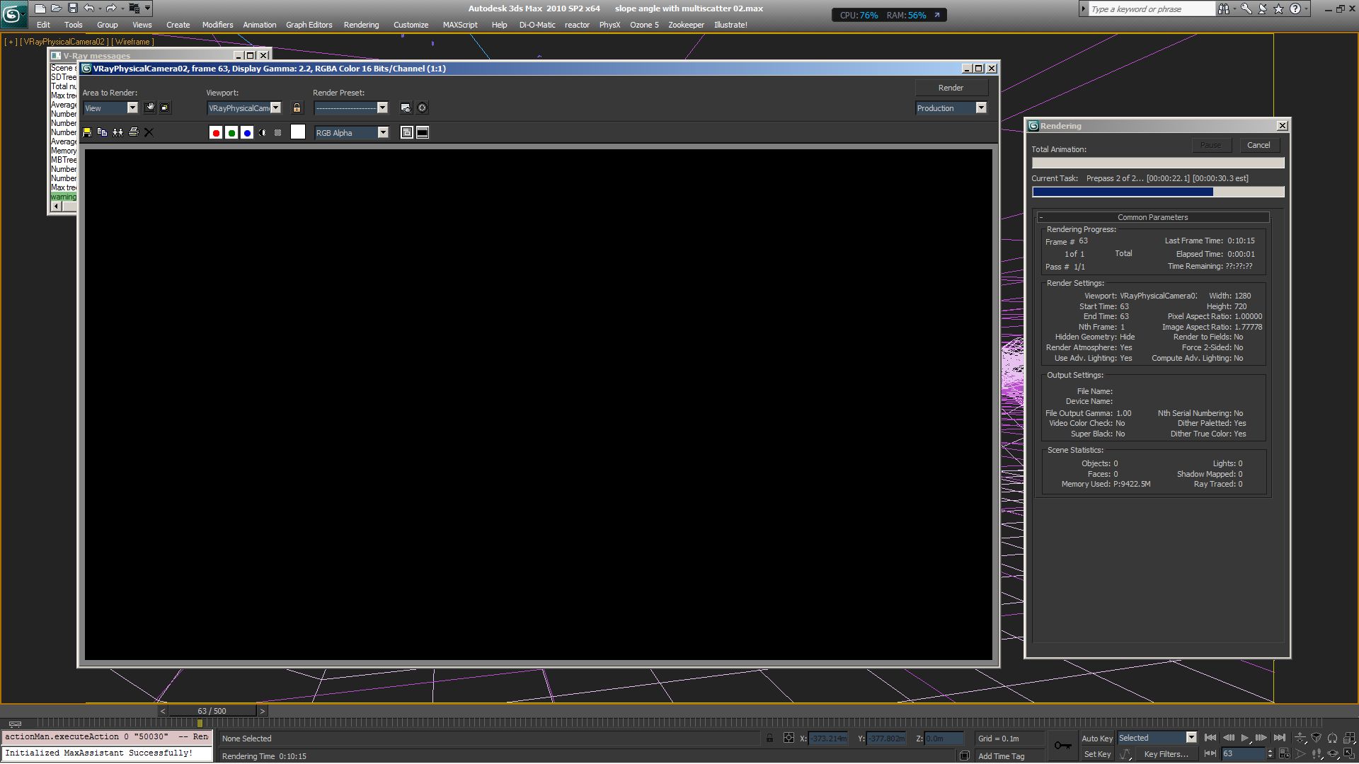Click the Print Image icon
This screenshot has width=1359, height=764.
click(x=133, y=132)
